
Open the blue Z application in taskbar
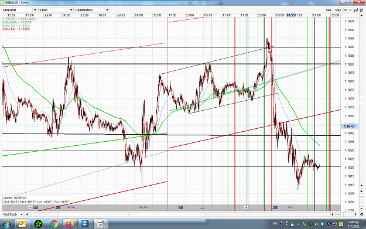[85, 224]
